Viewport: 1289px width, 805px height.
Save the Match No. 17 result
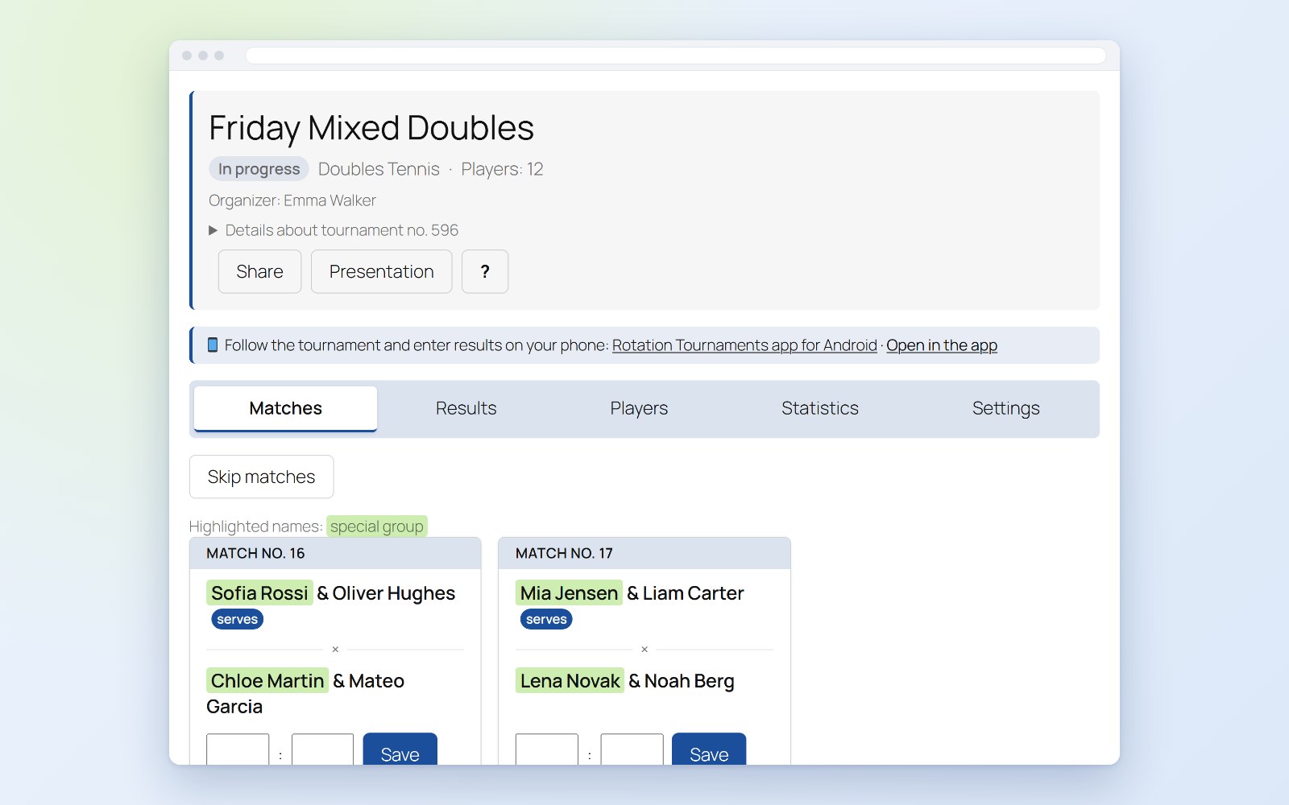coord(709,750)
